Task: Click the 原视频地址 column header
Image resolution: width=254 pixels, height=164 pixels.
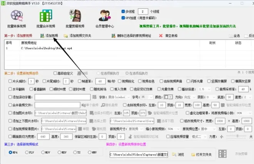Action: 29,43
